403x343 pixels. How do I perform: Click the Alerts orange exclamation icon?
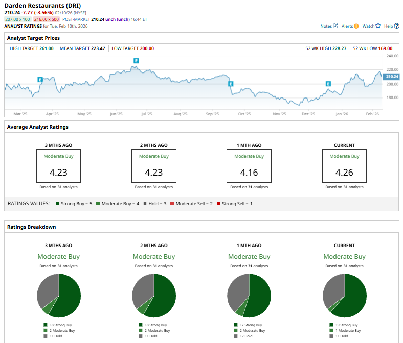(x=356, y=26)
